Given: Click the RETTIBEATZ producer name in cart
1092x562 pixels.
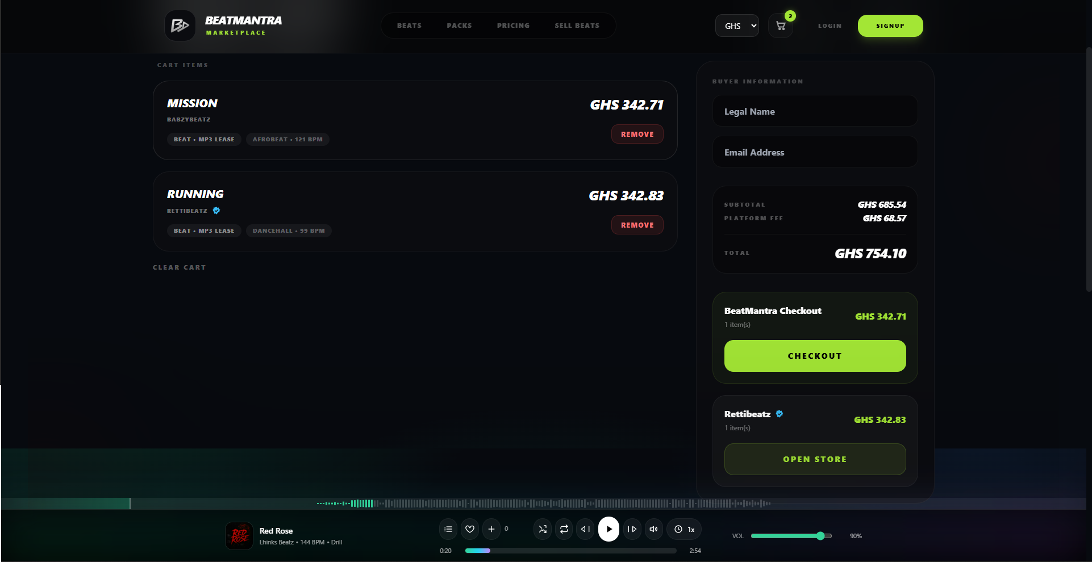Looking at the screenshot, I should pos(187,211).
